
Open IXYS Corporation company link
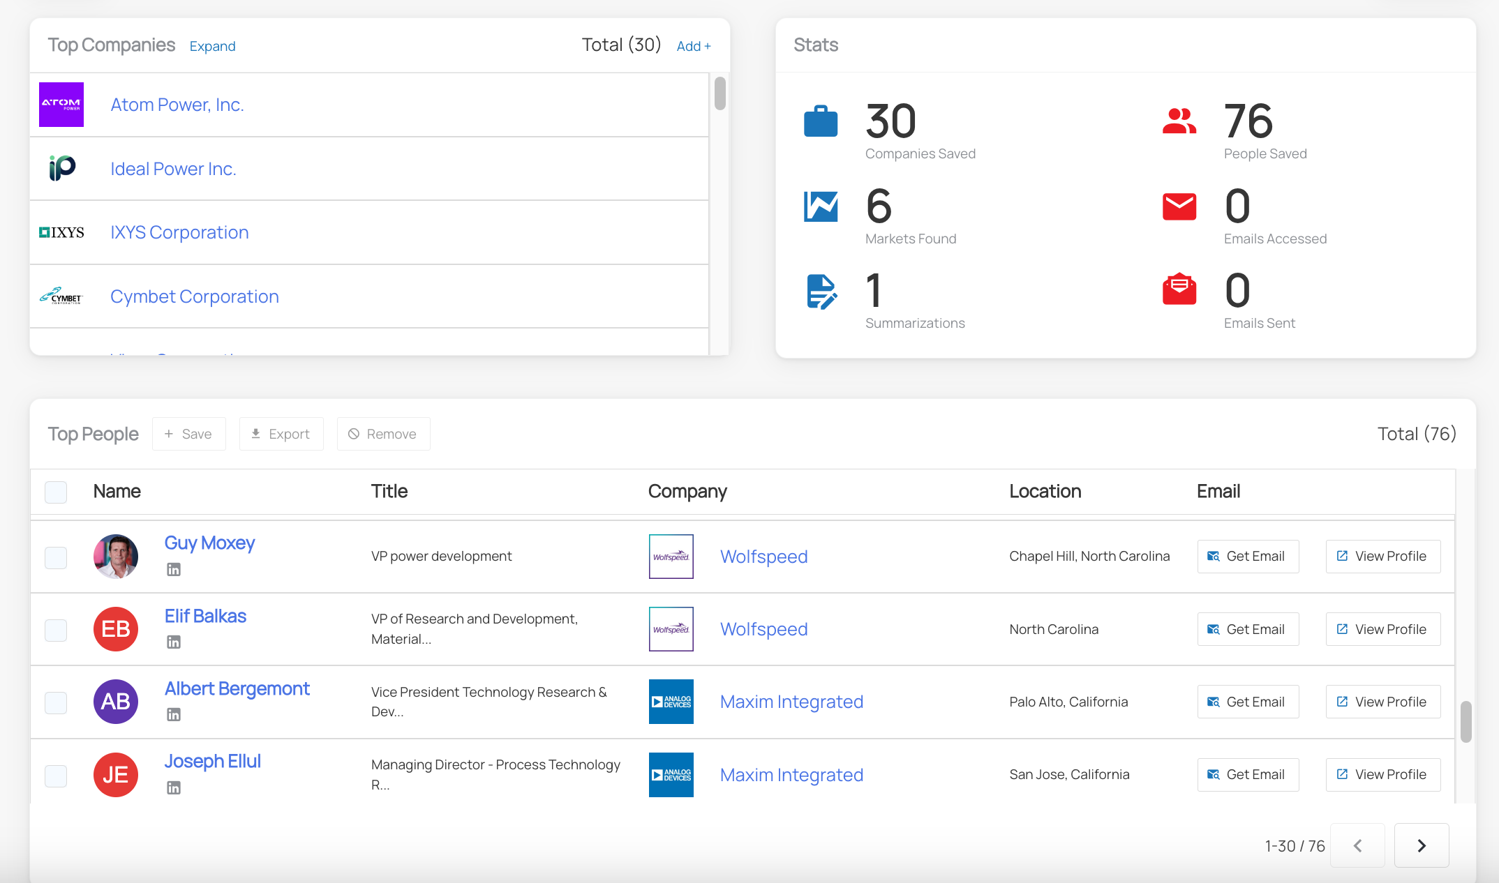(179, 232)
